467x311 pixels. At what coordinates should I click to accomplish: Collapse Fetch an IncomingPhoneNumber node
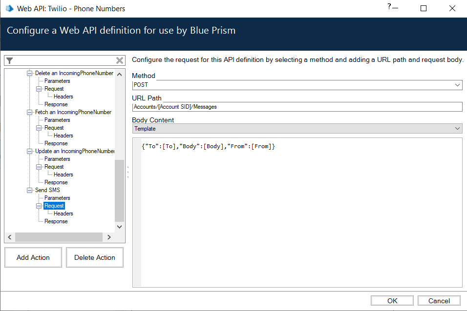(29, 112)
